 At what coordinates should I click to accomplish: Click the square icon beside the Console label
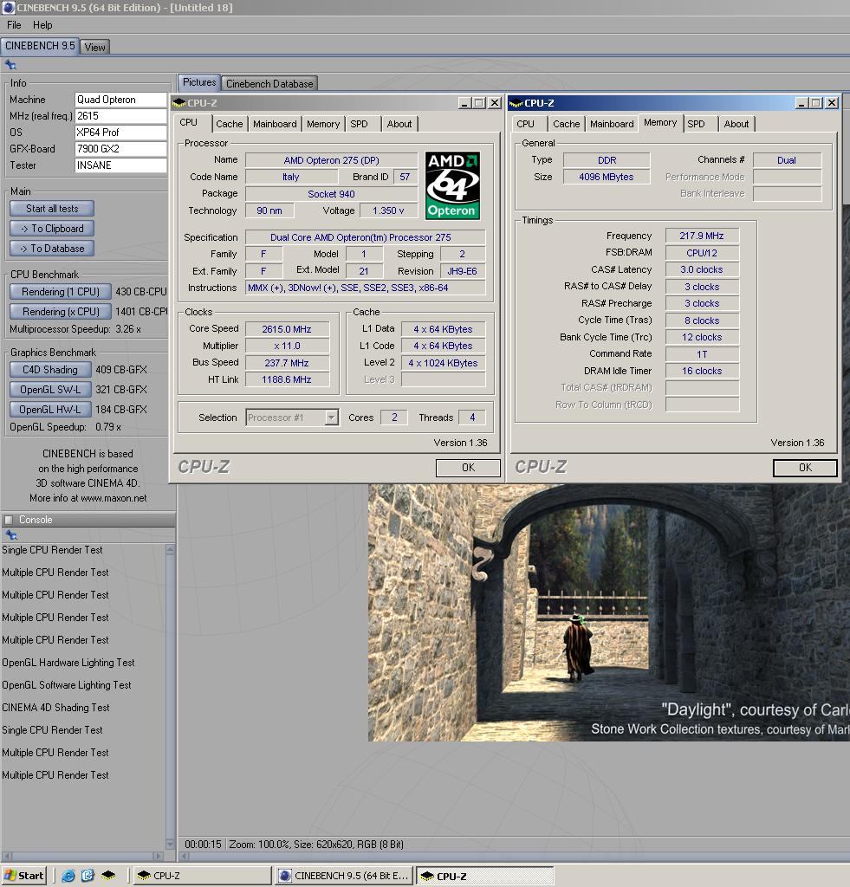tap(9, 520)
